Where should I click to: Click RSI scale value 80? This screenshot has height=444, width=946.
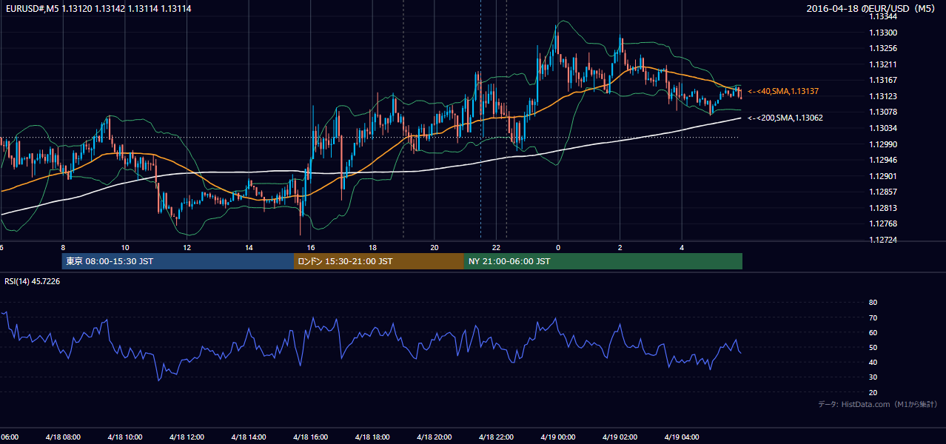tap(873, 303)
